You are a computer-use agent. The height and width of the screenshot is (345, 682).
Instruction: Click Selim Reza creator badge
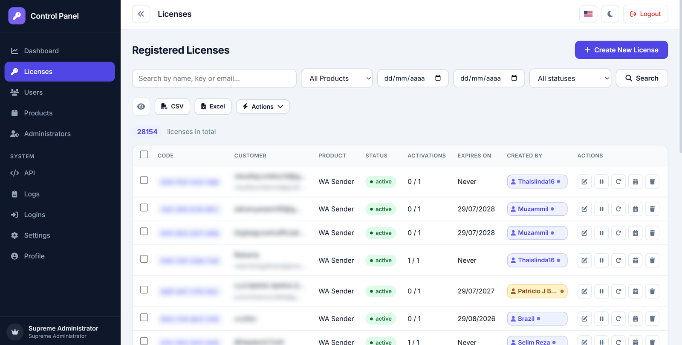pyautogui.click(x=537, y=341)
